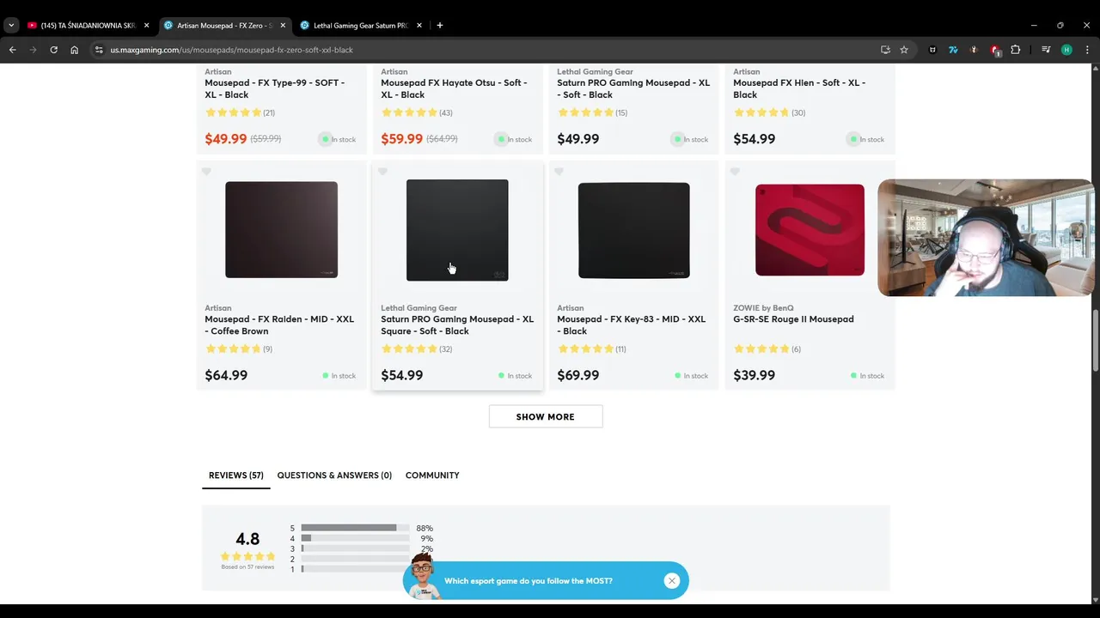The image size is (1100, 618).
Task: Click the webcam overlay video
Action: click(x=985, y=238)
